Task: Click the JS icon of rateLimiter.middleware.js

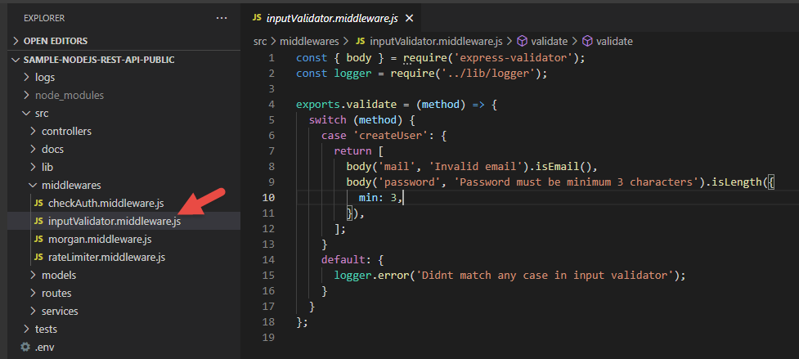Action: click(x=38, y=257)
